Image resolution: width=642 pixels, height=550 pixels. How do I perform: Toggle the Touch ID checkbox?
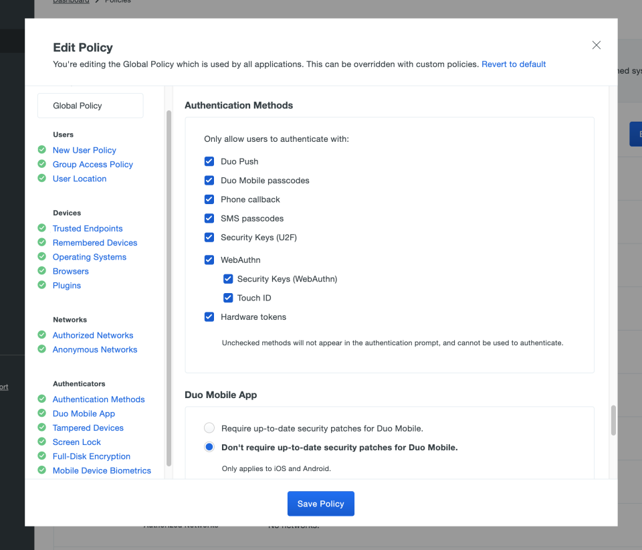click(228, 298)
